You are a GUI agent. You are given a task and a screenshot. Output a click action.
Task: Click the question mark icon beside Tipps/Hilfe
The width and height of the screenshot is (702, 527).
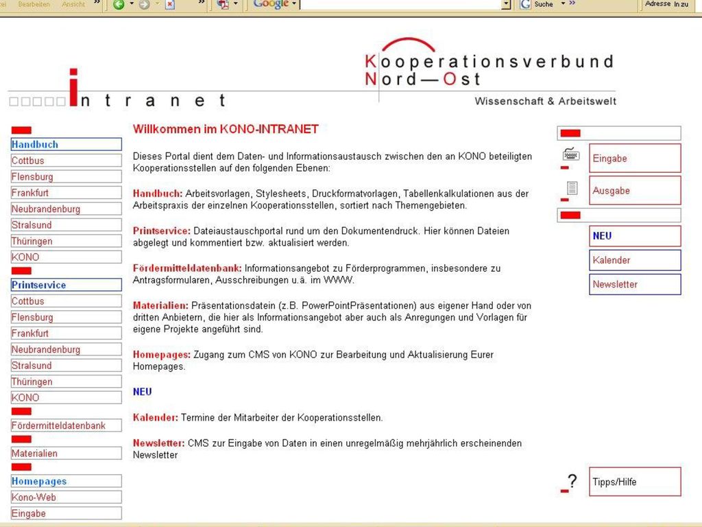pos(572,481)
